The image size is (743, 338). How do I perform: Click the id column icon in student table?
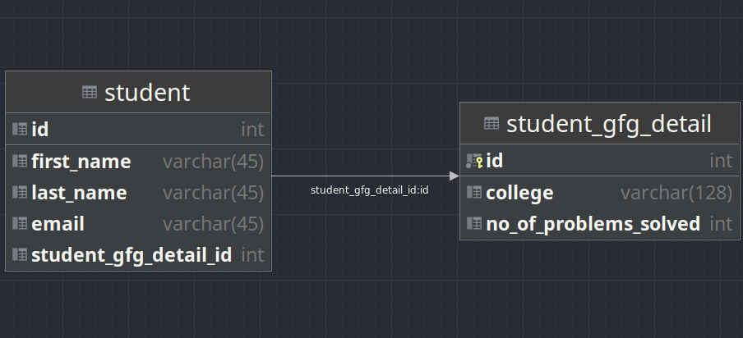point(20,130)
